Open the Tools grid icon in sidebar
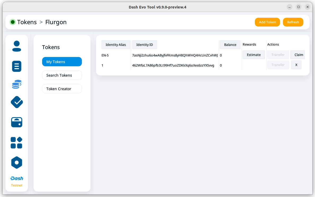The height and width of the screenshot is (197, 315). click(16, 143)
